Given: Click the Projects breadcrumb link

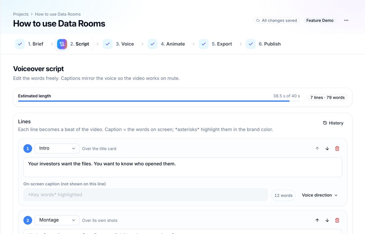Looking at the screenshot, I should click(21, 14).
